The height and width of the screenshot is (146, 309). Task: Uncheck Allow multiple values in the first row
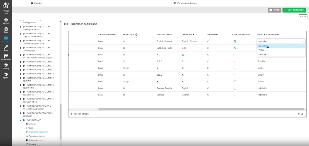(235, 41)
